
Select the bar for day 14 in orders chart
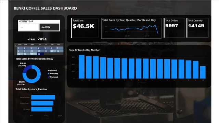coord(117,68)
